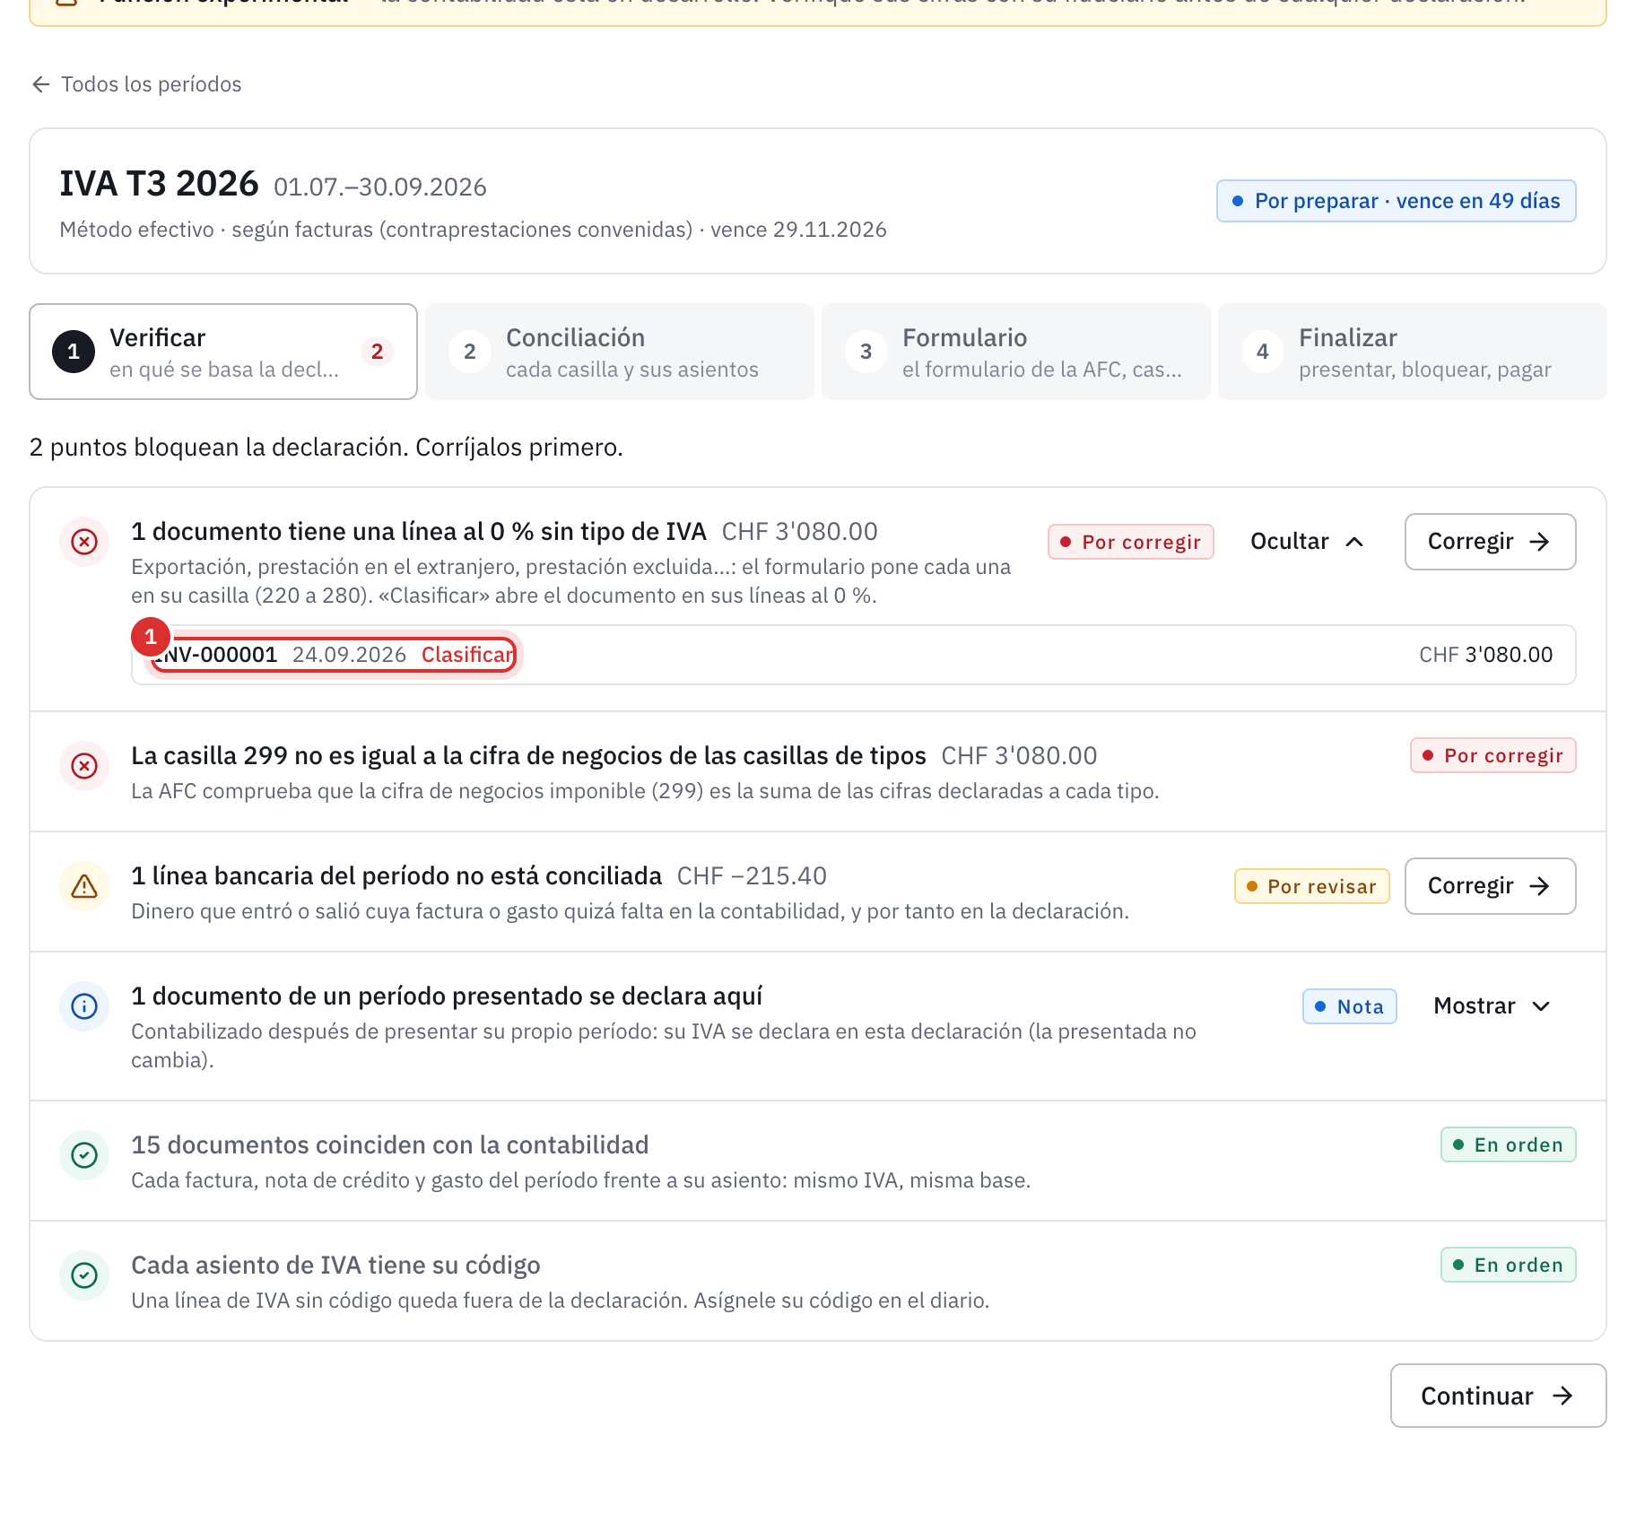The image size is (1636, 1514).
Task: Click En orden badge for Cada asiento de IVA
Action: [1508, 1265]
